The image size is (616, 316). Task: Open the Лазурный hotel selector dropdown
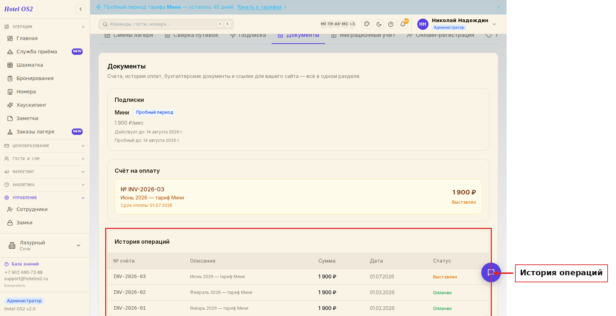click(x=45, y=245)
